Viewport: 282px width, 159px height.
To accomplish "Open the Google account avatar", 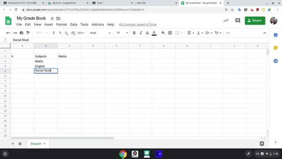I will point(274,21).
